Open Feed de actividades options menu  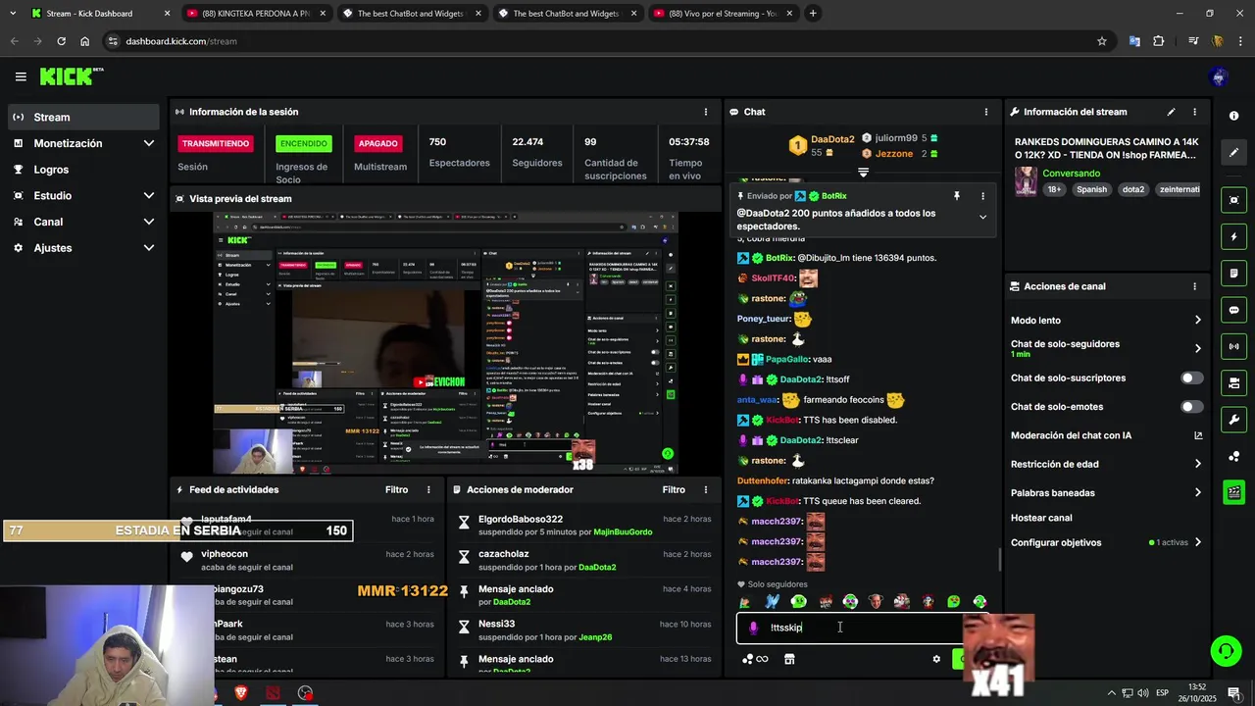tap(428, 489)
